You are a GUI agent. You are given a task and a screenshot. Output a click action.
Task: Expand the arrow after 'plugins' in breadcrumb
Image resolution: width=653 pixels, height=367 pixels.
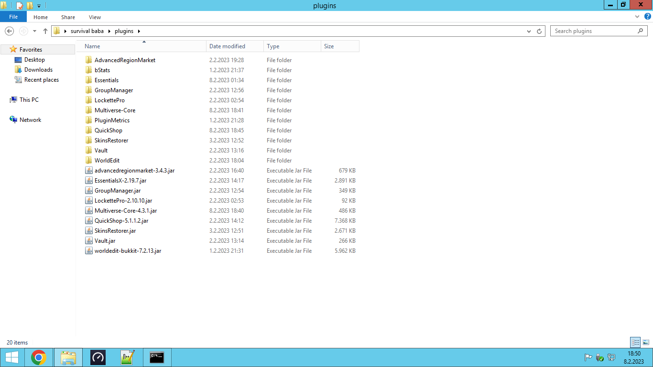[139, 31]
